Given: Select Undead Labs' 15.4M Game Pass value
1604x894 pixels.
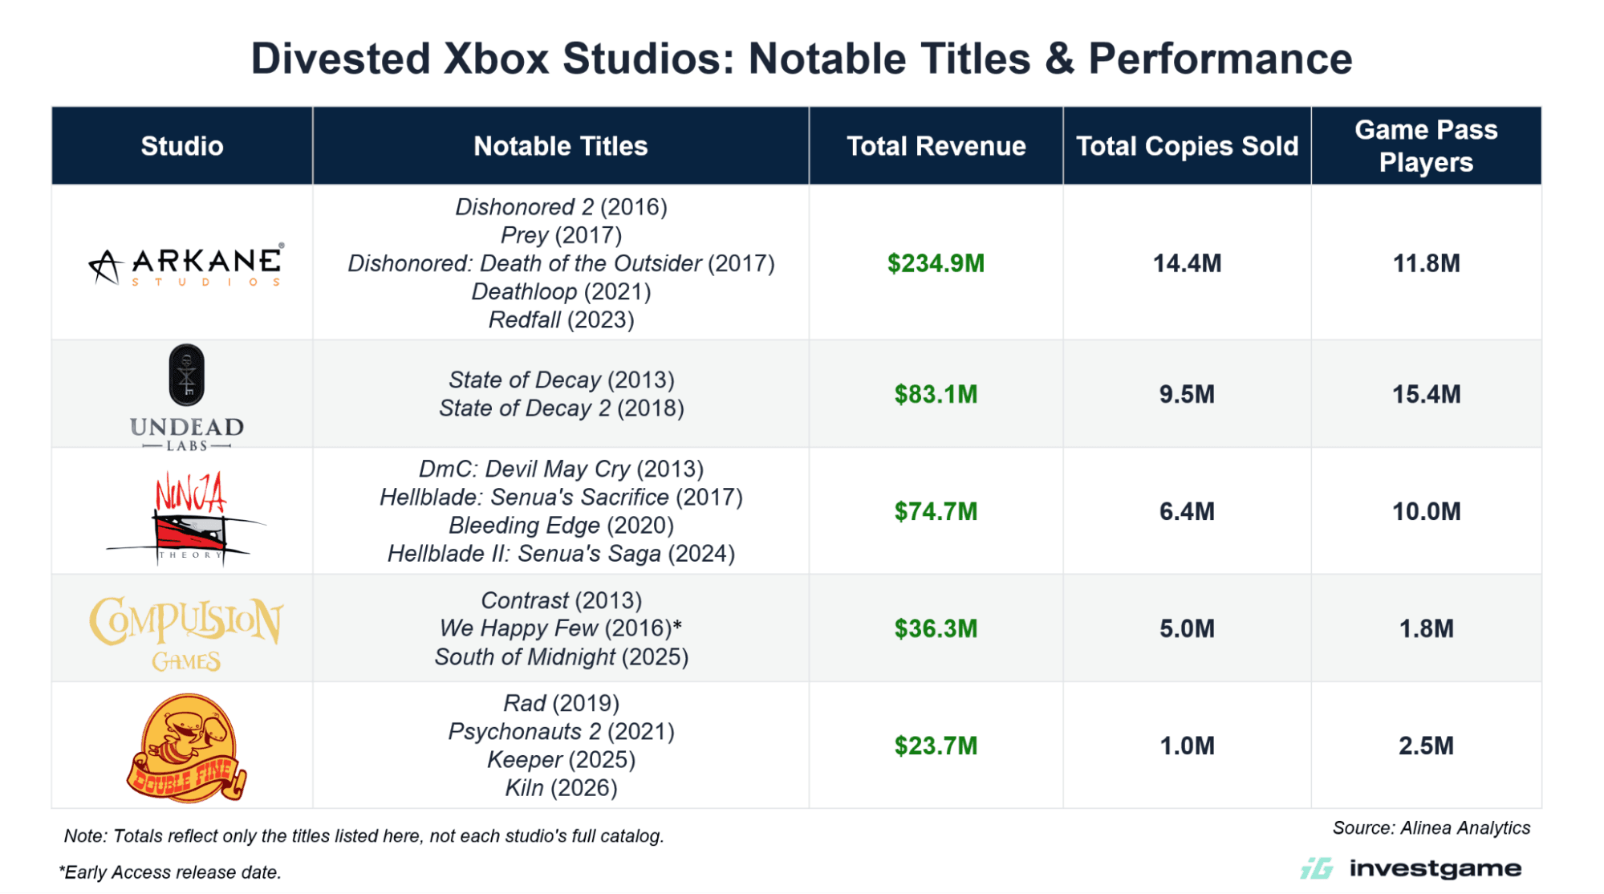Looking at the screenshot, I should tap(1426, 394).
